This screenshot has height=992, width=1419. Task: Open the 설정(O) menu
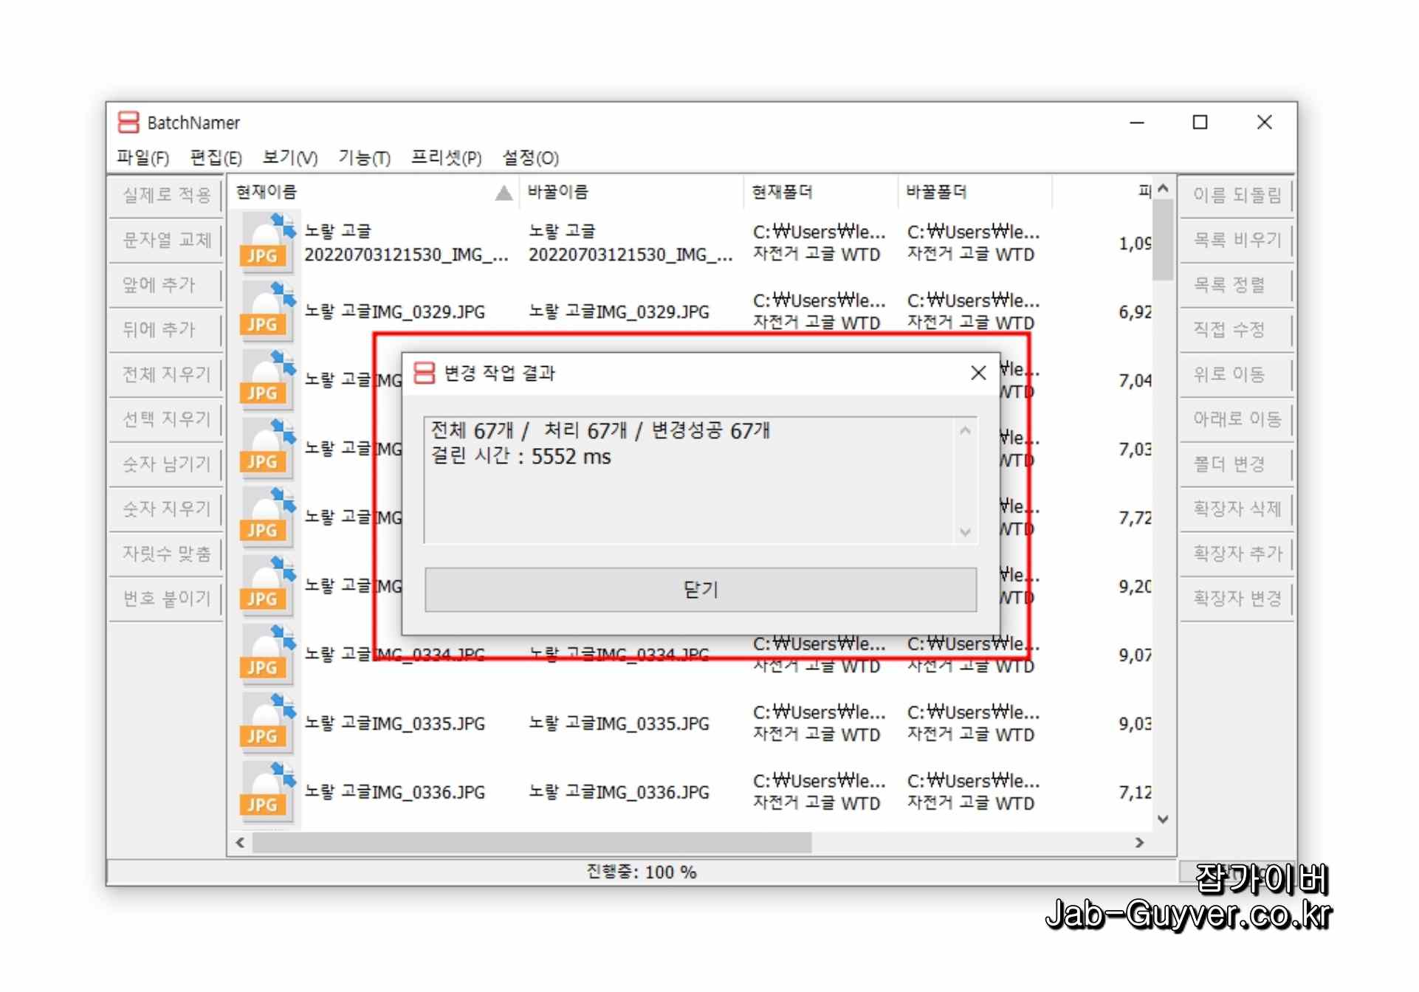pos(530,158)
